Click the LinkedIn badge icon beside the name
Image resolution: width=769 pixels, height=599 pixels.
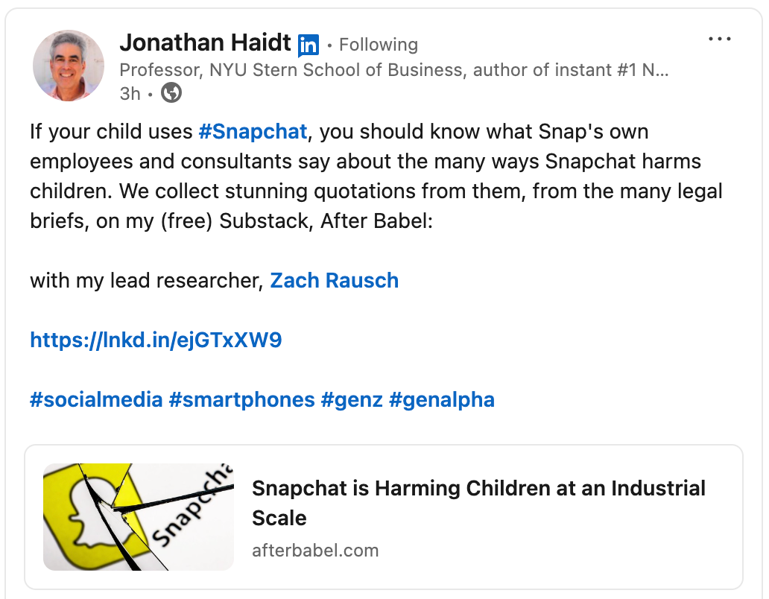coord(308,45)
